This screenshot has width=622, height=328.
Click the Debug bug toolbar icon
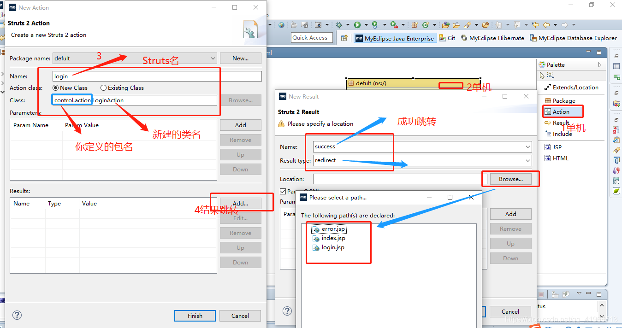coord(339,25)
